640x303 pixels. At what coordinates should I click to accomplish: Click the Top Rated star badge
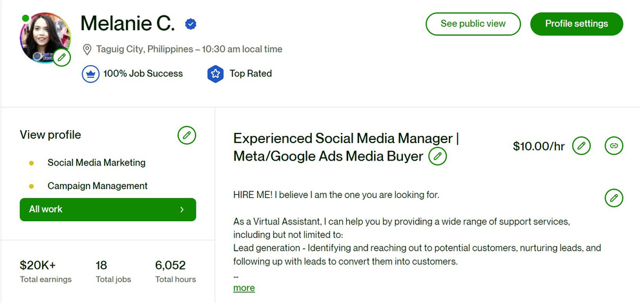point(216,73)
